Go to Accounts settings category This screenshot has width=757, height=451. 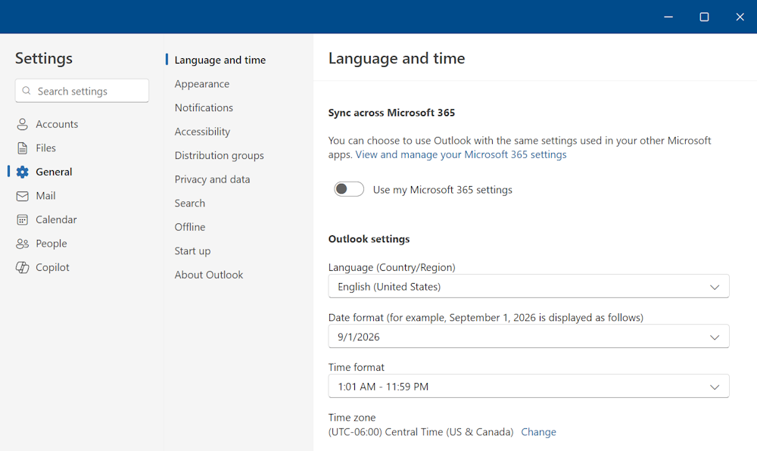(x=57, y=124)
